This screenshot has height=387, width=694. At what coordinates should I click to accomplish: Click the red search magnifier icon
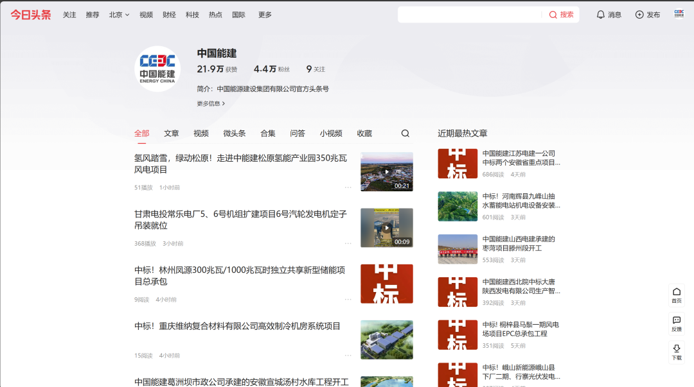[553, 15]
